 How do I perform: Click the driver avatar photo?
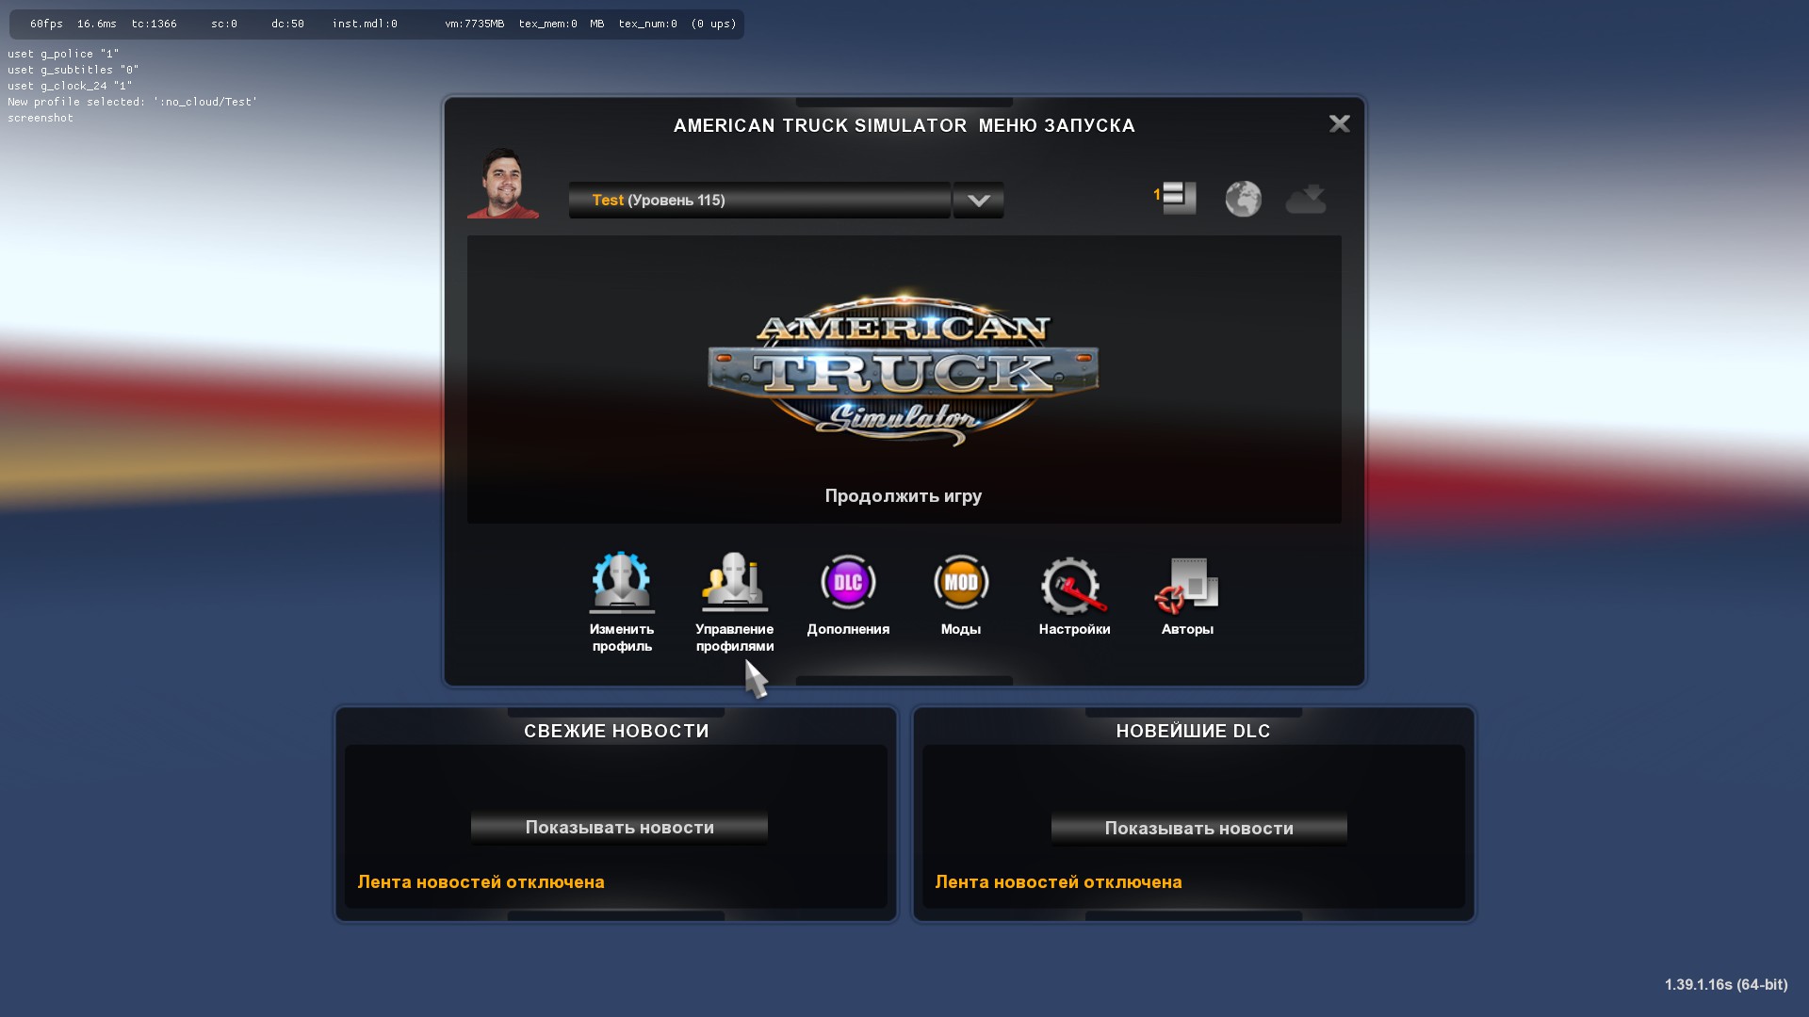[x=504, y=183]
